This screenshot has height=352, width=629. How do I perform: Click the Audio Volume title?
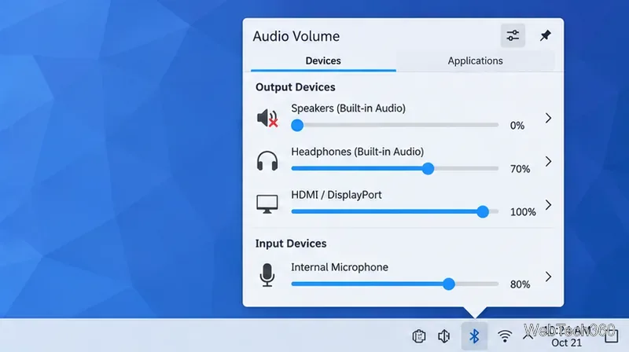click(296, 36)
